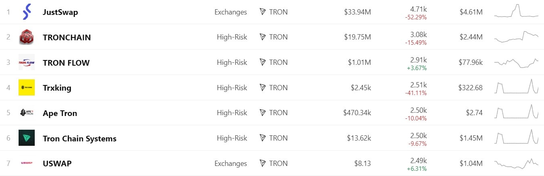Open the Tron Chain Systems name link
Image resolution: width=544 pixels, height=176 pixels.
click(80, 139)
